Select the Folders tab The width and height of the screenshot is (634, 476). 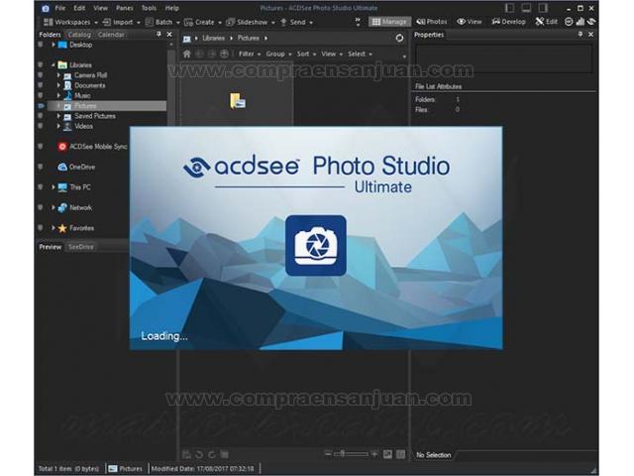[x=51, y=35]
